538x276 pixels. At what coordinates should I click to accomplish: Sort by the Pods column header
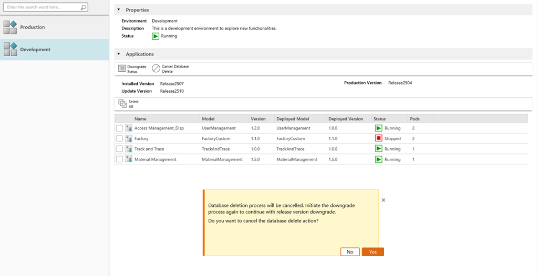pos(415,119)
